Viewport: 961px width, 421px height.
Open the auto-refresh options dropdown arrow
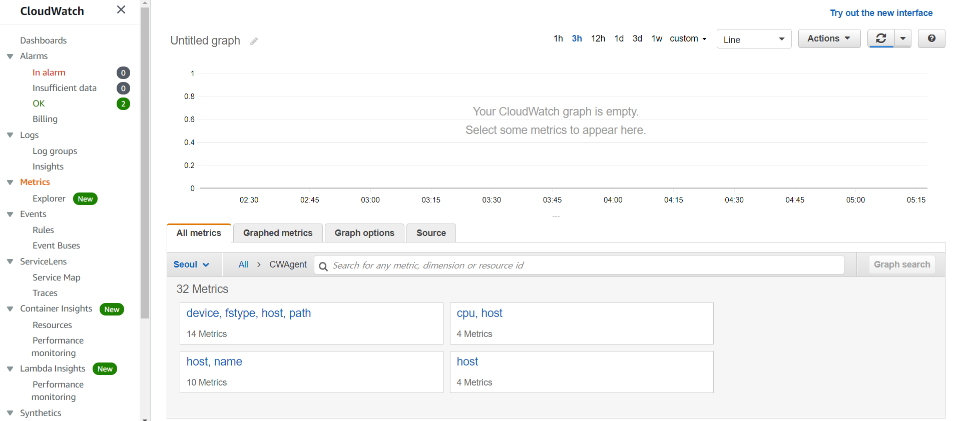click(903, 38)
